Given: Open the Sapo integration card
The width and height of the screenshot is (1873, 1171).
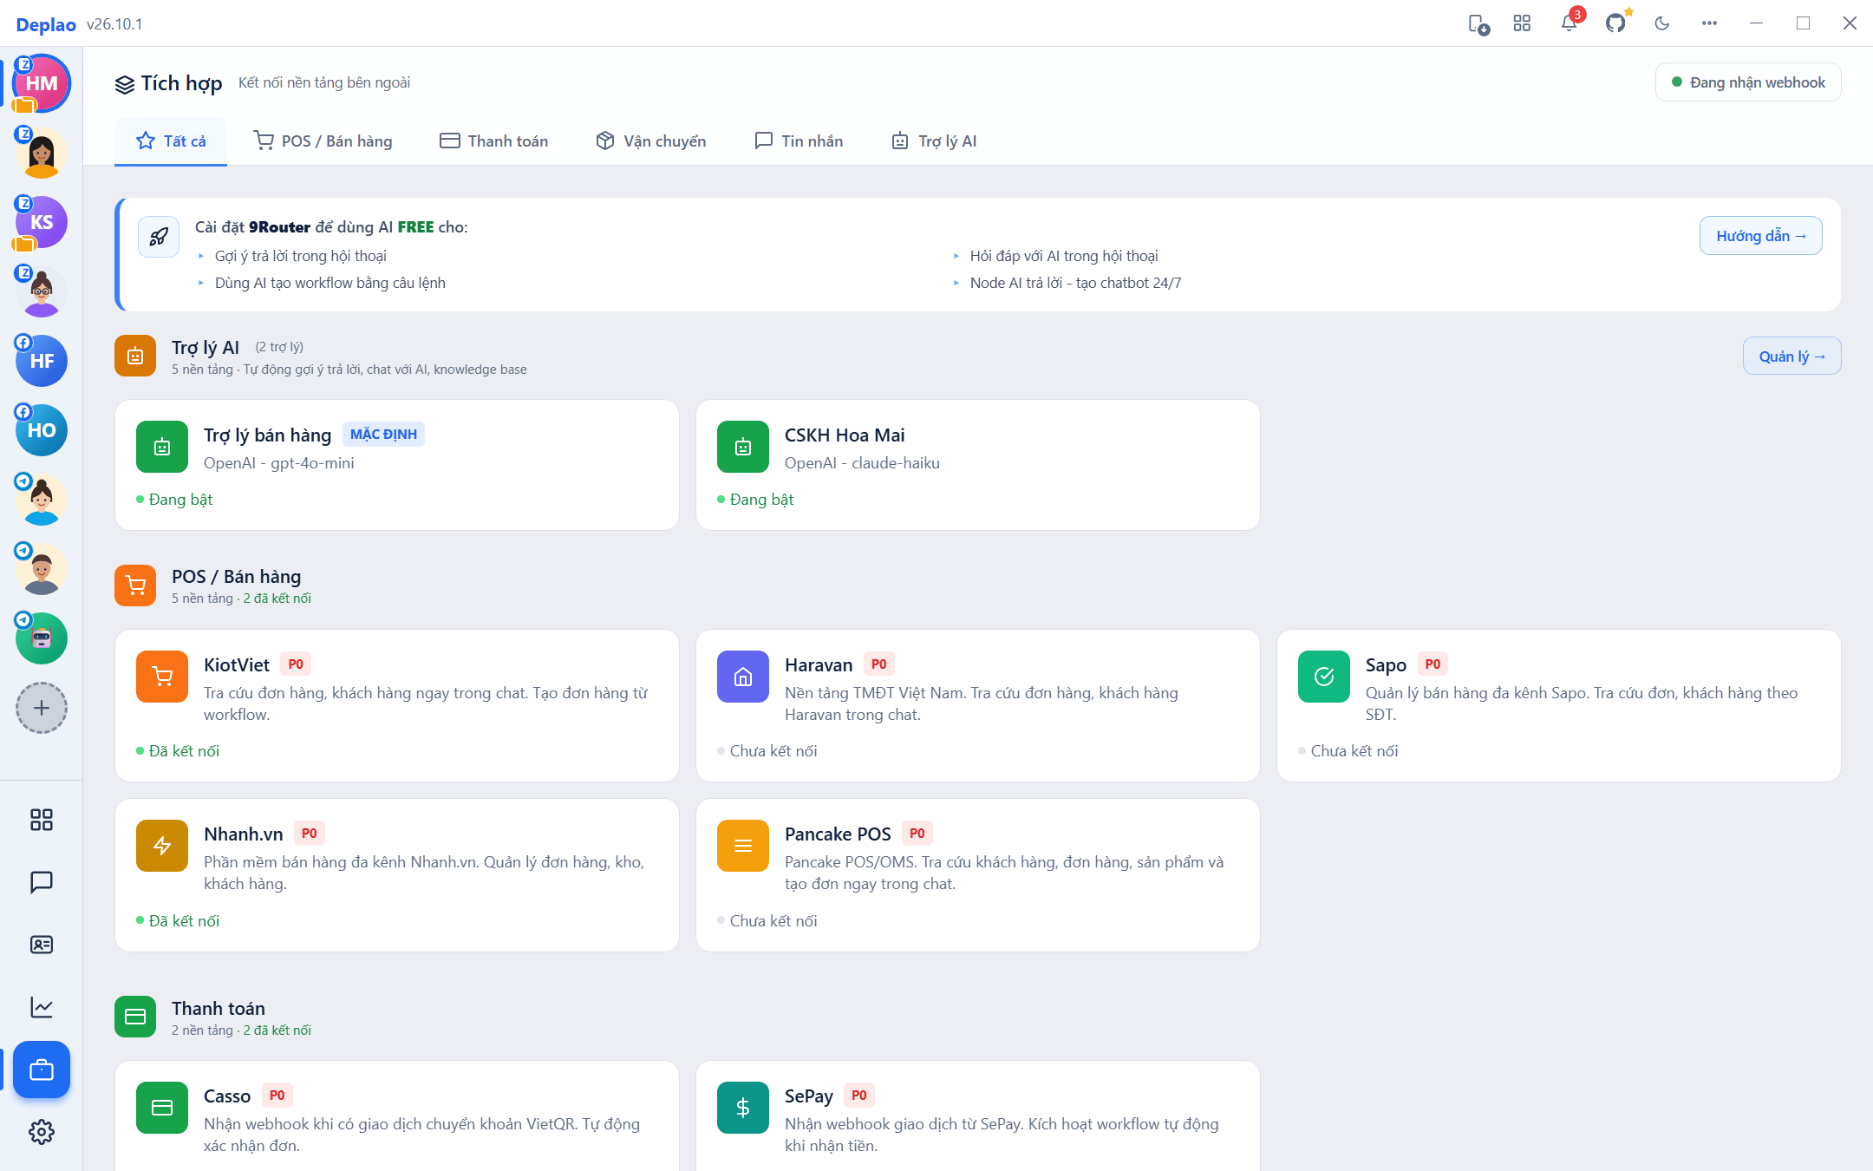Looking at the screenshot, I should click(x=1559, y=705).
